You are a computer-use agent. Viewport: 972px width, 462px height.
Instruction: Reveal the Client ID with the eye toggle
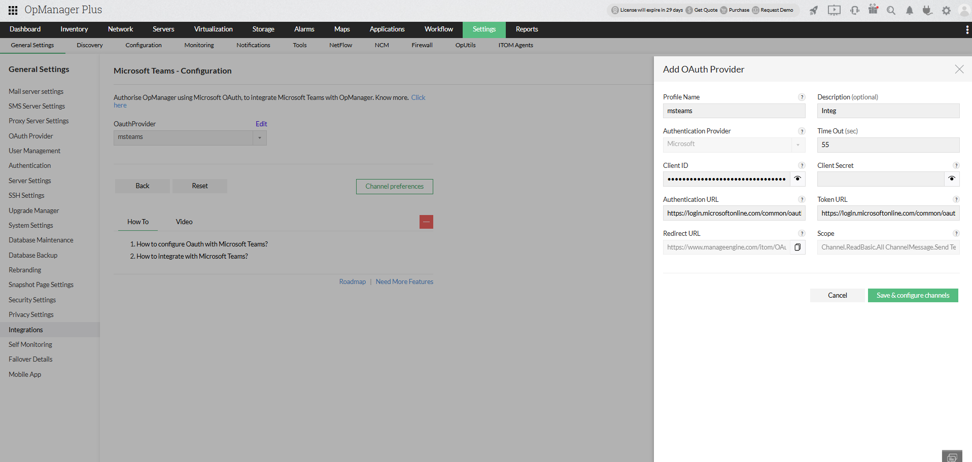pyautogui.click(x=797, y=179)
